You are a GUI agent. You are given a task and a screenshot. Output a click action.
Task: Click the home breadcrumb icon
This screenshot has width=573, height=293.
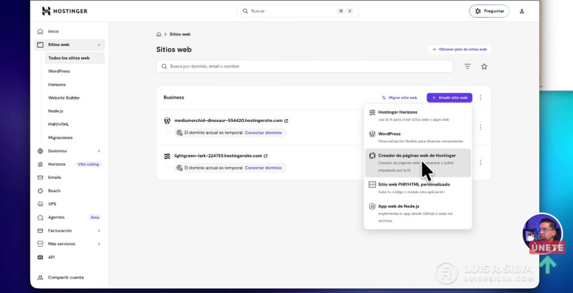point(158,34)
